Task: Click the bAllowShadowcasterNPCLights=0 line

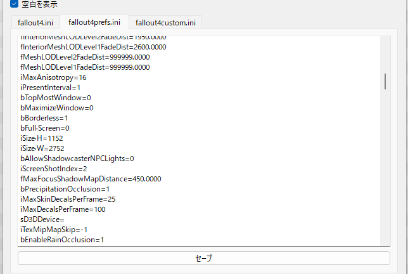Action: coord(77,159)
